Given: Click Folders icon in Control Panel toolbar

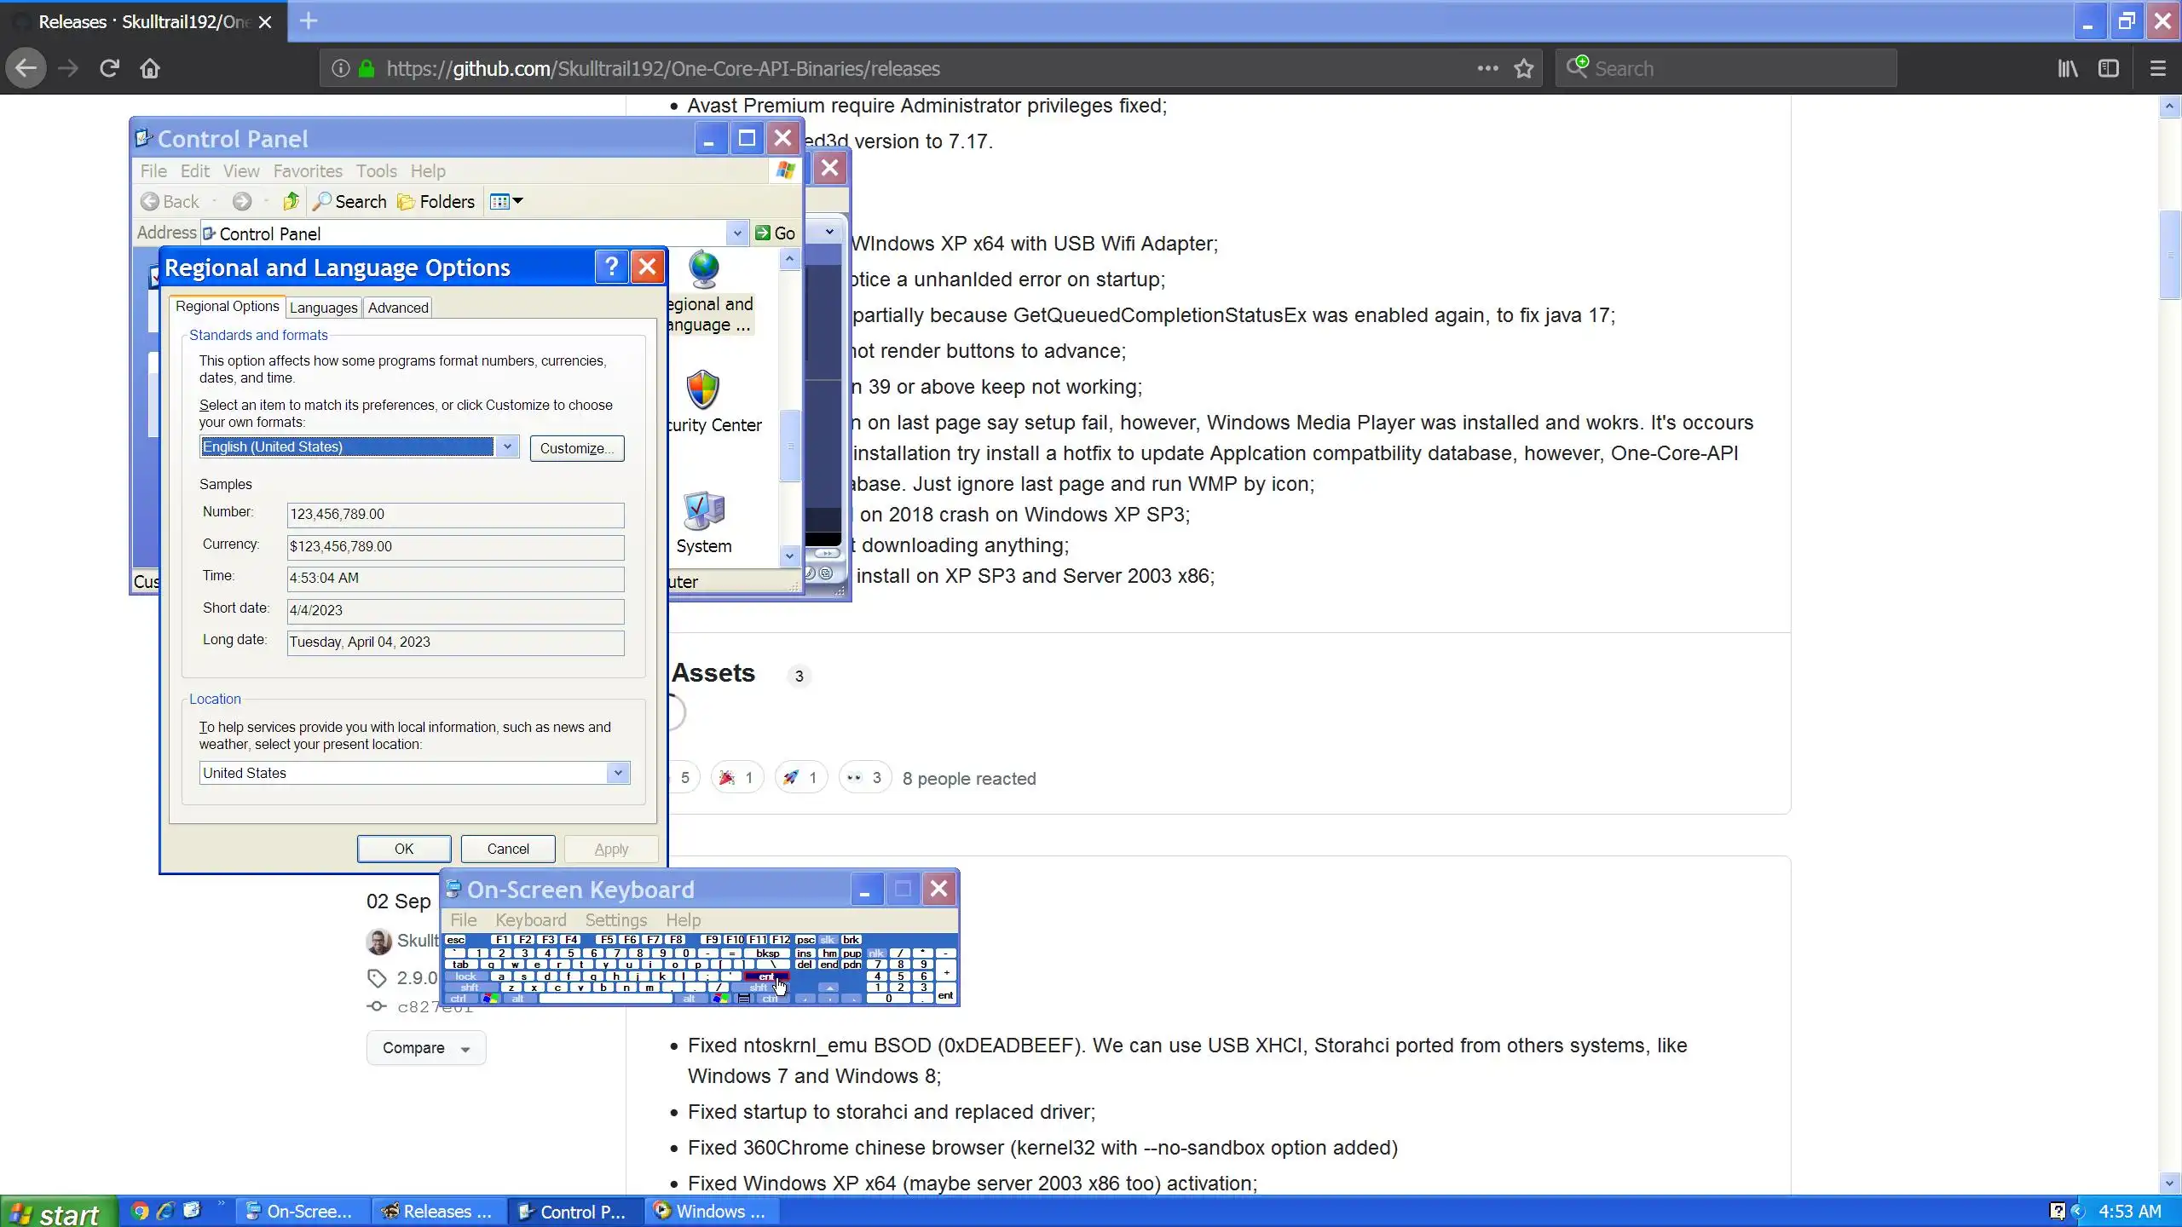Looking at the screenshot, I should [x=436, y=202].
